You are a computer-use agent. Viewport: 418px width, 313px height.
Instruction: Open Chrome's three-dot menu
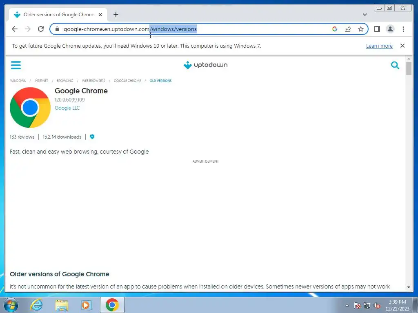coord(403,29)
